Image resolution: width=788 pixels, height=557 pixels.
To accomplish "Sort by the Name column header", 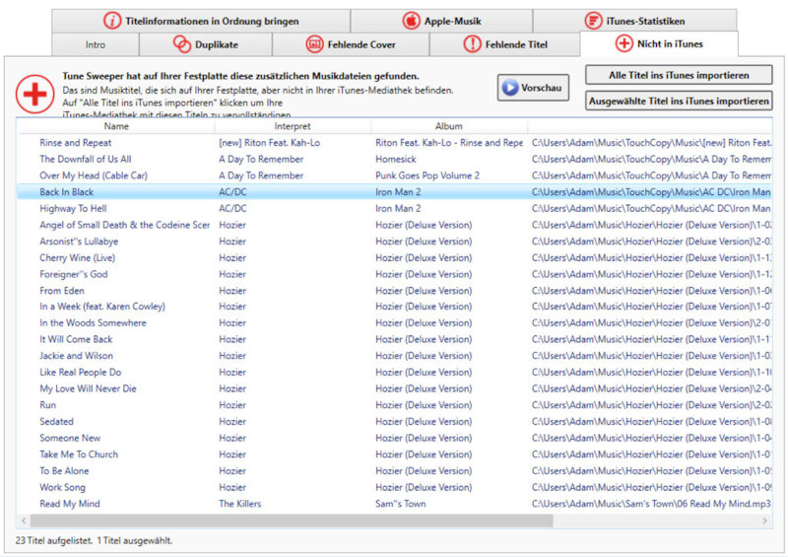I will coord(116,126).
